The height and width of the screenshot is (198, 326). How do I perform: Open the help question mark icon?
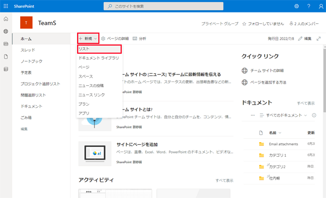[x=309, y=6]
